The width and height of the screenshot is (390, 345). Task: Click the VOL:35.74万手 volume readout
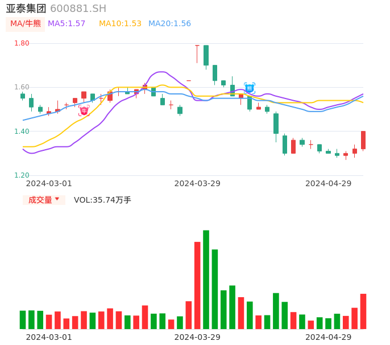click(x=102, y=200)
